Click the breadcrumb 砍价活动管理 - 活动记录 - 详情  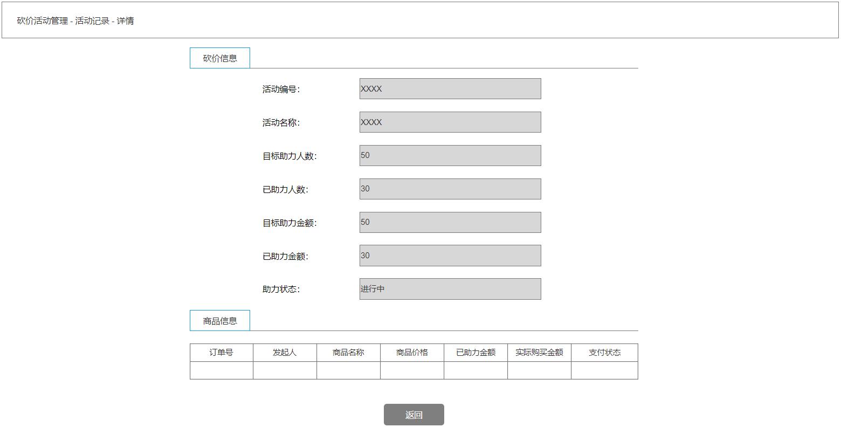point(76,20)
